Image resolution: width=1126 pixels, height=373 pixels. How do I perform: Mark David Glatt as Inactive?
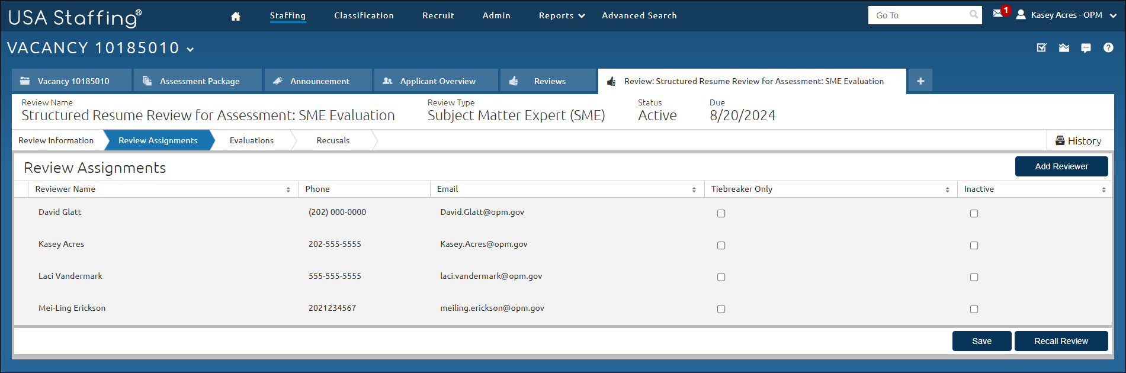tap(974, 214)
